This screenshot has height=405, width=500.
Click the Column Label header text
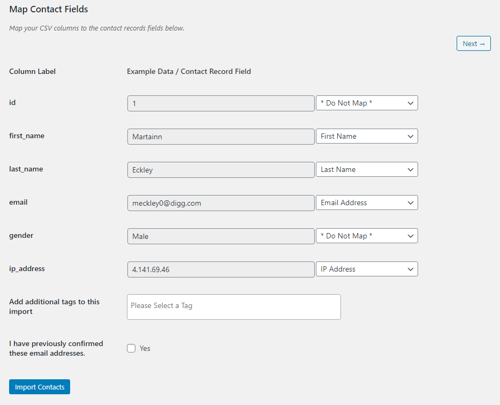pos(33,71)
